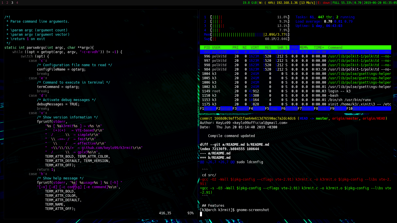Select the xinit process row PID 1175
This screenshot has height=223, width=397.
[296, 104]
